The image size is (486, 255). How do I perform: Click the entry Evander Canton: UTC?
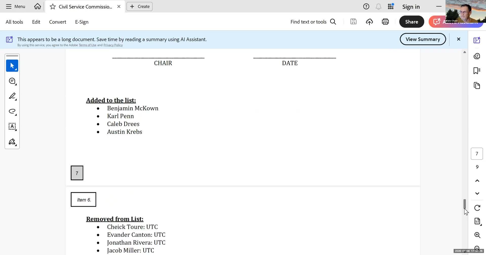(136, 235)
